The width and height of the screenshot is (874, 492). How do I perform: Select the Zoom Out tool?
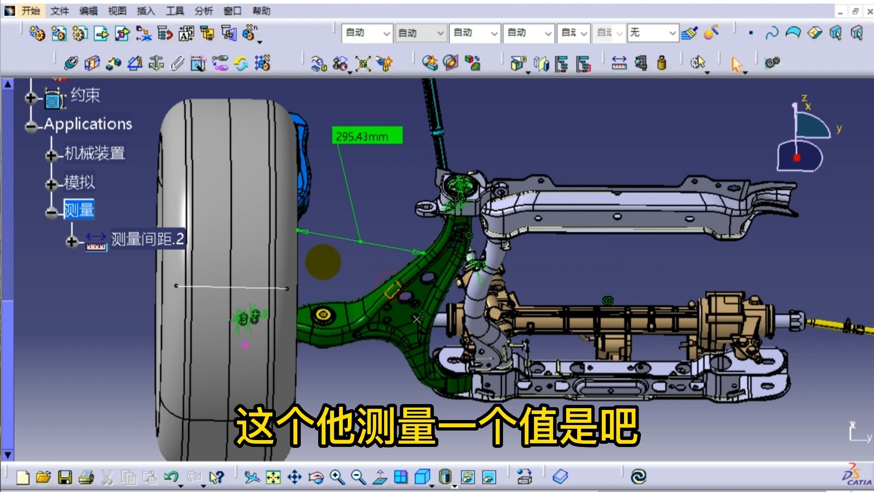[x=358, y=477]
